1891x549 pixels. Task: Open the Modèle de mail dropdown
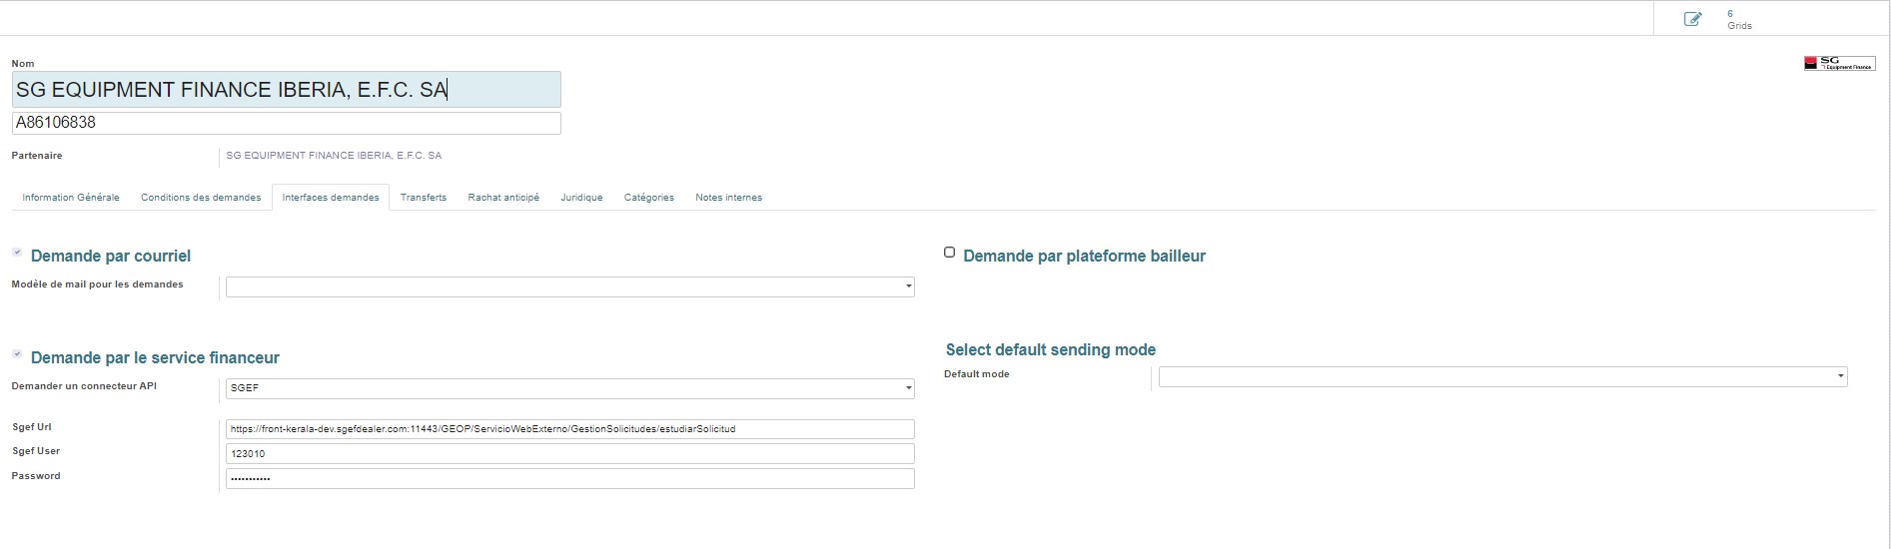point(569,287)
